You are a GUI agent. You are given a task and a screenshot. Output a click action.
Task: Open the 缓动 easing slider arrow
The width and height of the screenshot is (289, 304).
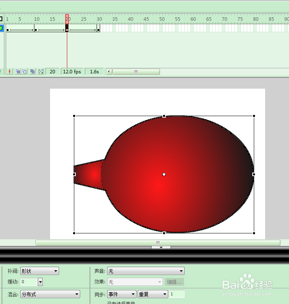40,282
